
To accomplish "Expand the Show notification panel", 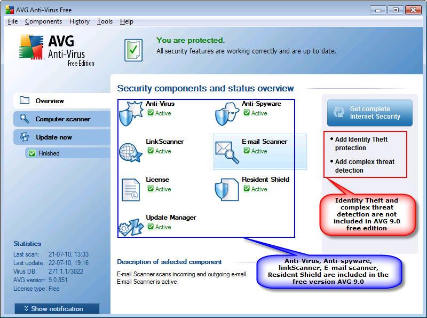I will click(x=57, y=309).
